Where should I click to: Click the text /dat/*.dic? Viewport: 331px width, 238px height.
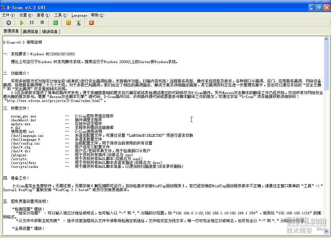(20, 151)
